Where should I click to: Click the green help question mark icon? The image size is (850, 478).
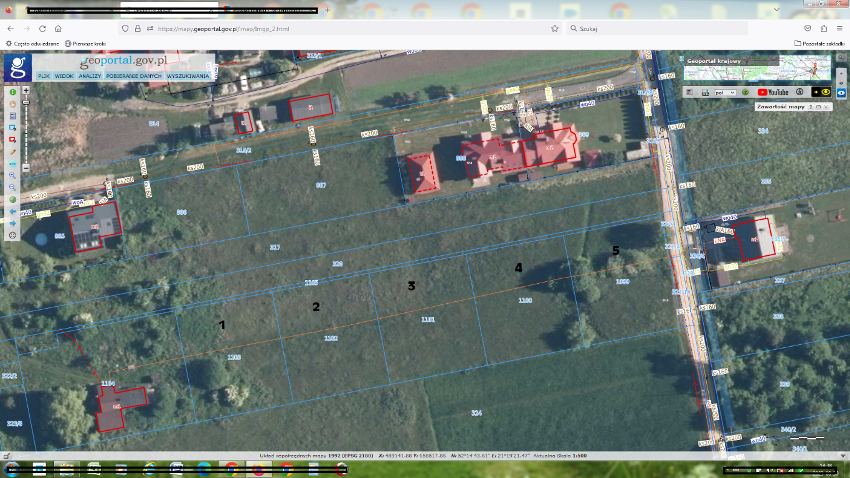(x=745, y=92)
